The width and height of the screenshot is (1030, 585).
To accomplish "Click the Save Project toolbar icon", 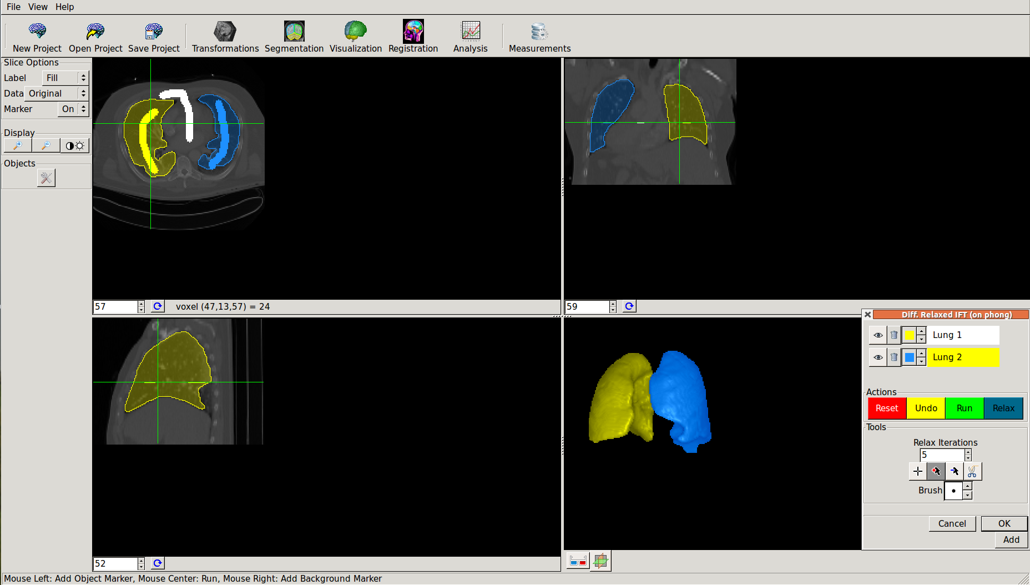I will pos(154,37).
